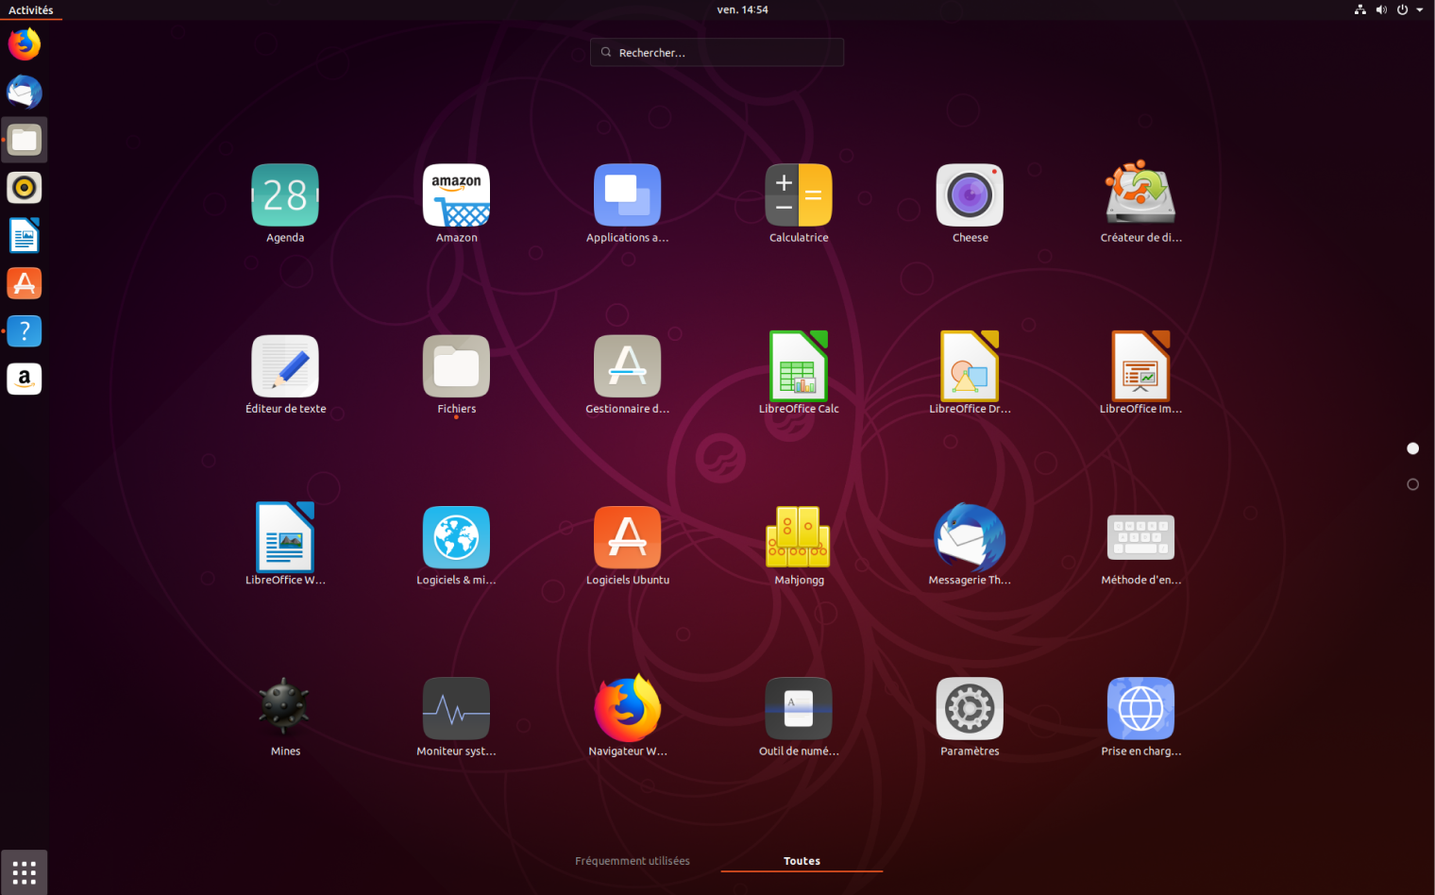Open the Applications a... folder icon
The width and height of the screenshot is (1435, 895).
[628, 195]
